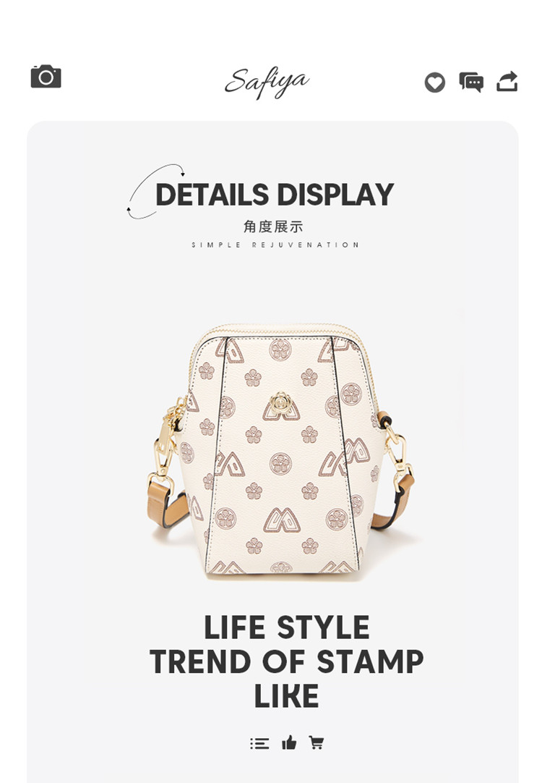Screen dimensions: 542x783
Task: Click the gold flower clasp on bag
Action: click(280, 402)
